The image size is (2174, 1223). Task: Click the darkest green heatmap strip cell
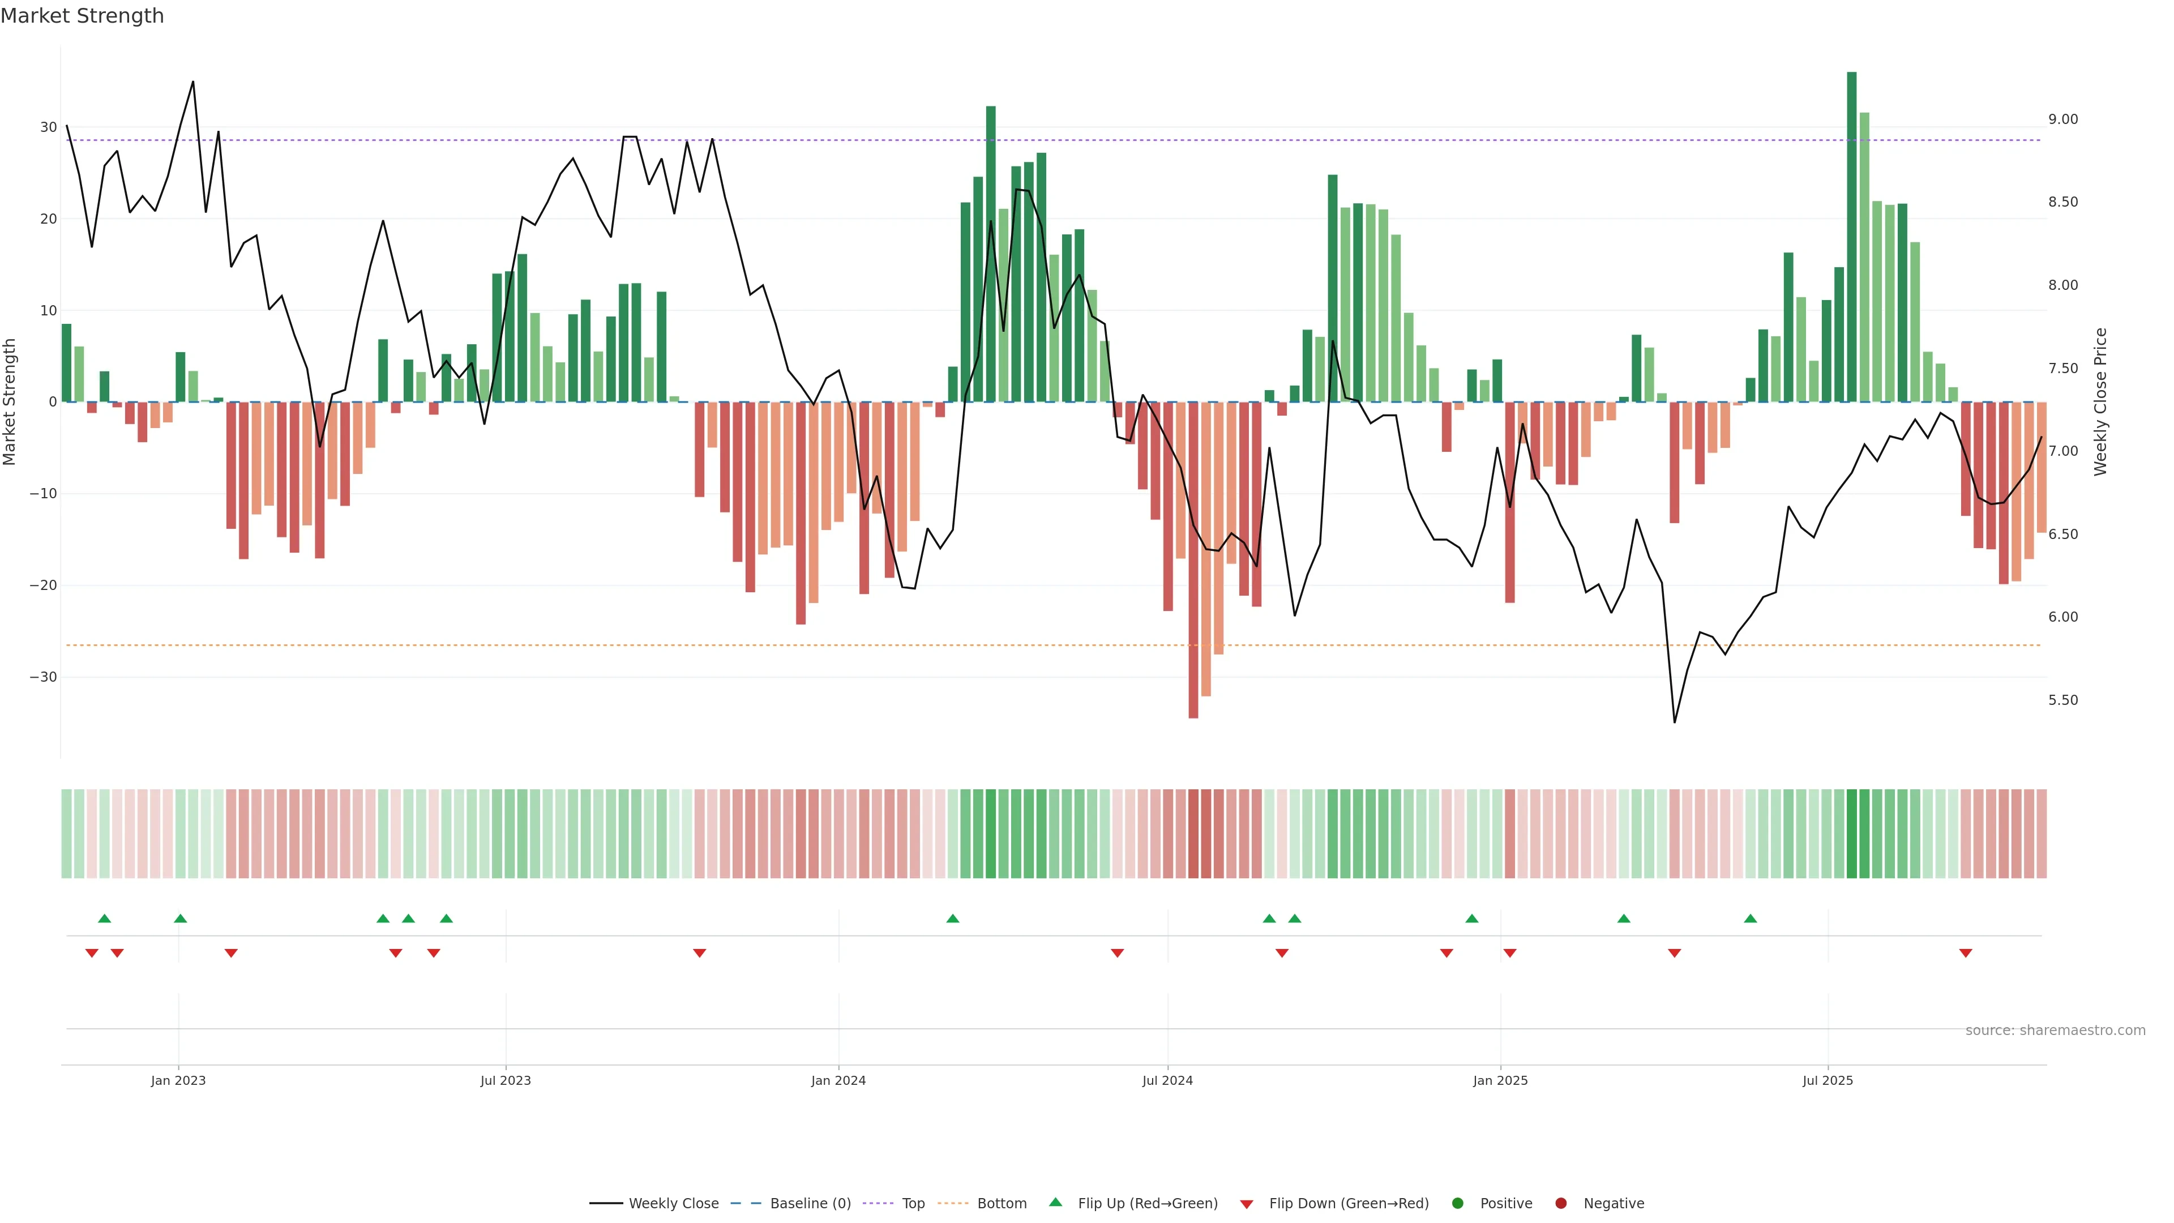point(1852,833)
